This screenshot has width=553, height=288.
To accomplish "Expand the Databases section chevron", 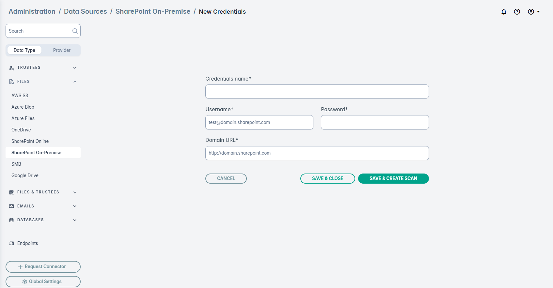I will [75, 220].
